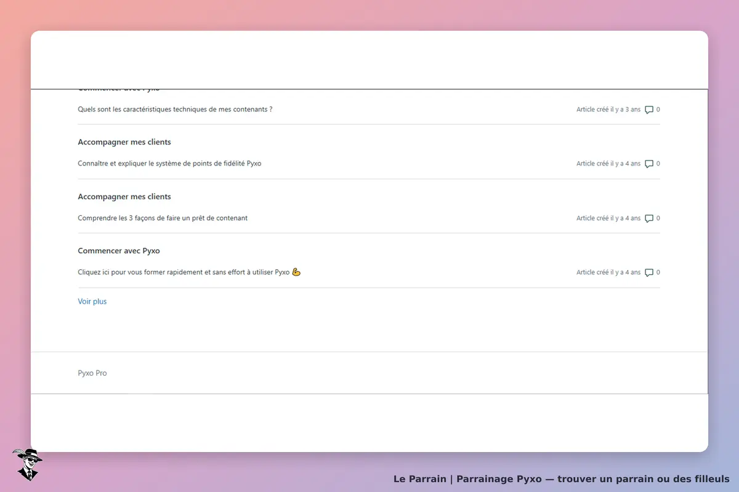The image size is (739, 492).
Task: Click comment icon on caractéristiques techniques row
Action: 649,110
